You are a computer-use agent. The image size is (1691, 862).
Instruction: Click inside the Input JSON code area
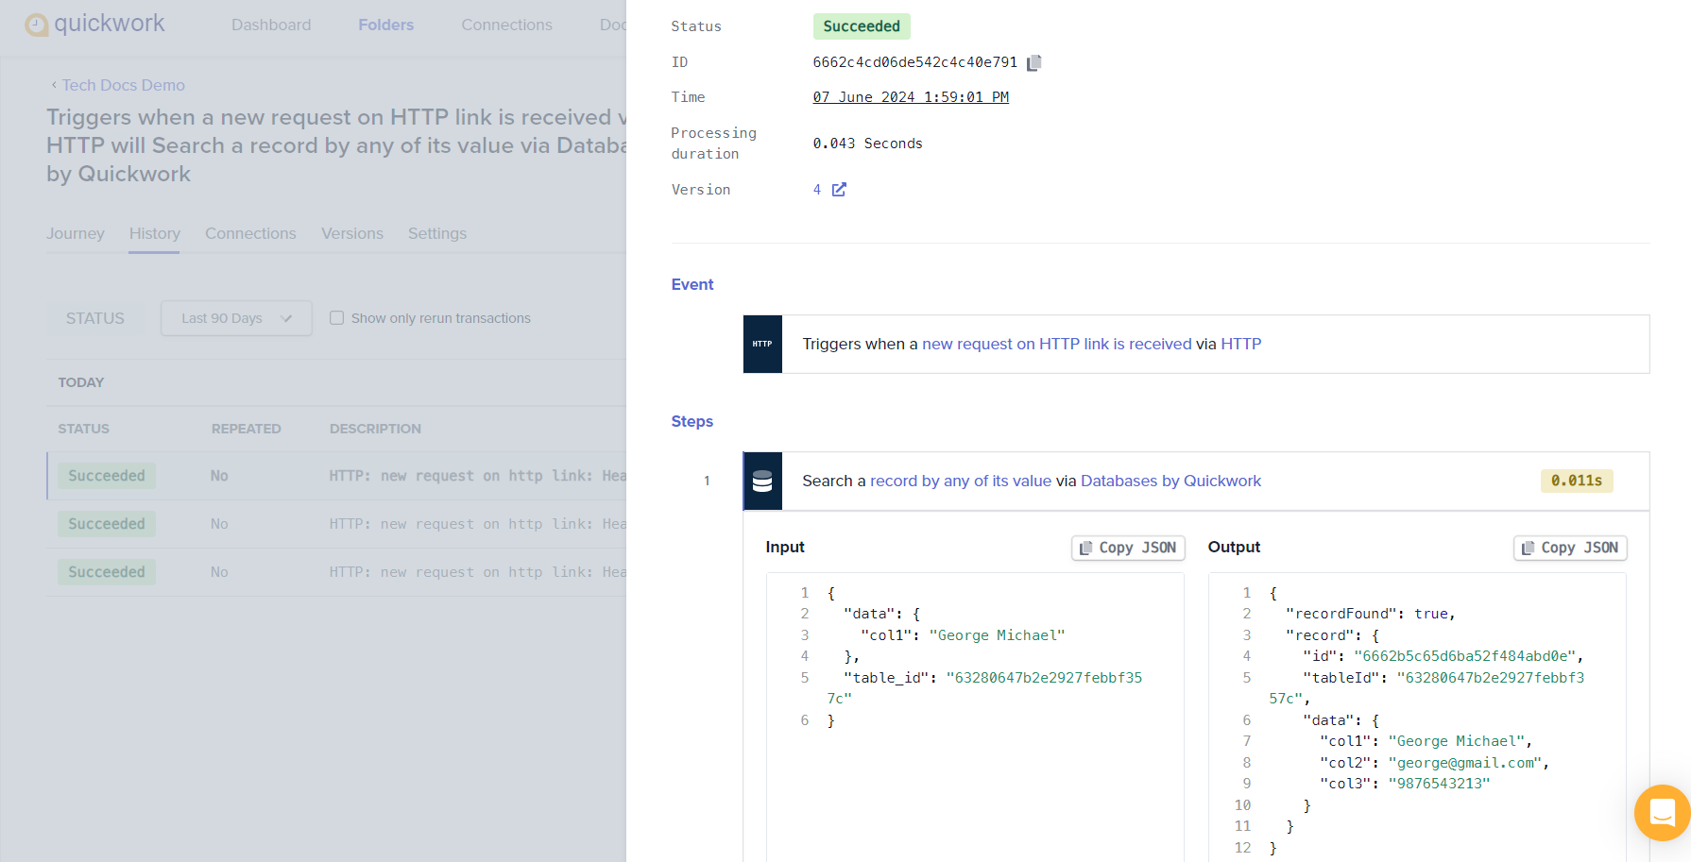pyautogui.click(x=975, y=718)
